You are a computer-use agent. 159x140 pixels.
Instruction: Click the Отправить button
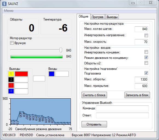[94, 124]
